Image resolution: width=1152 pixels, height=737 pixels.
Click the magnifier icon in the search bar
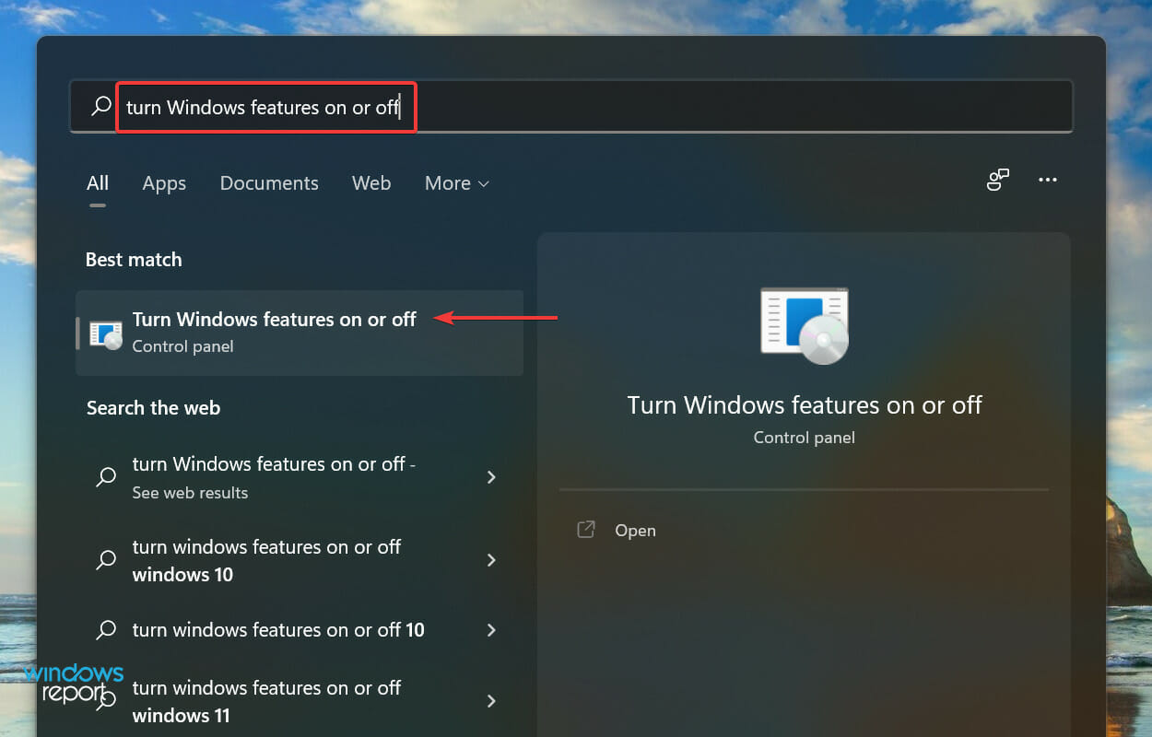[100, 106]
